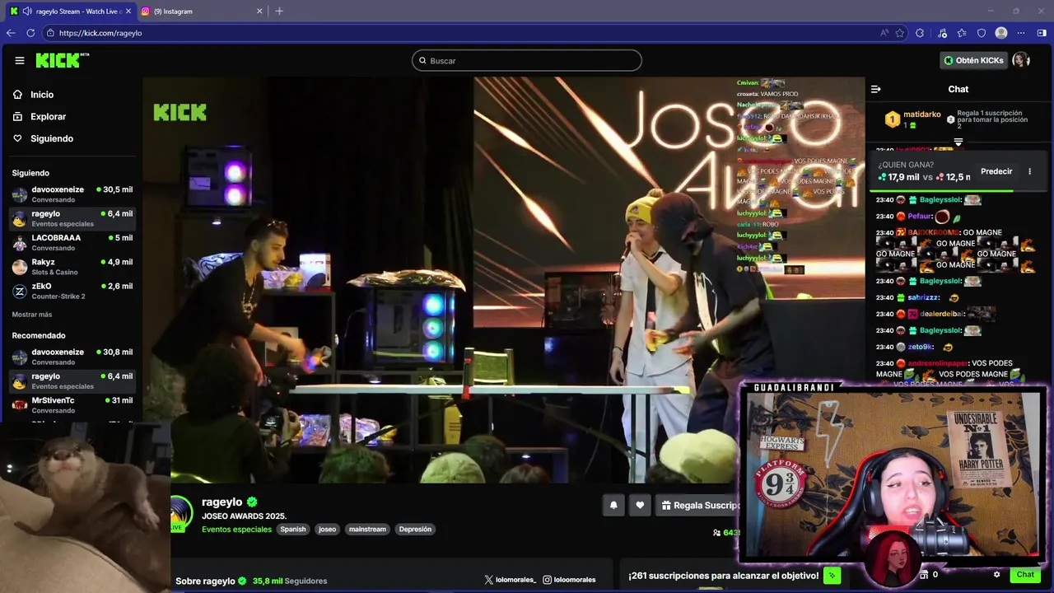Screen dimensions: 1054x593
Task: Click andresrolinpaper username in chat
Action: click(937, 363)
